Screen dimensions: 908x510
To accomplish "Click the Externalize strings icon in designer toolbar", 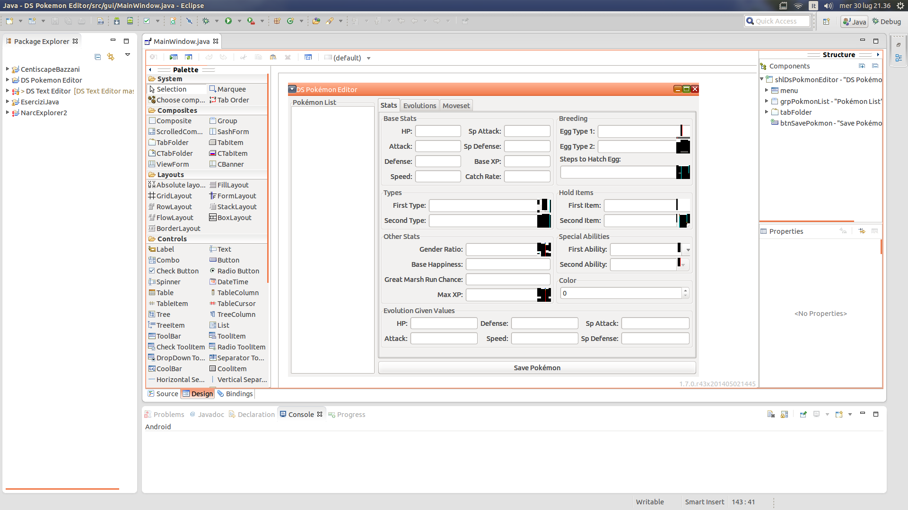I will pos(308,58).
